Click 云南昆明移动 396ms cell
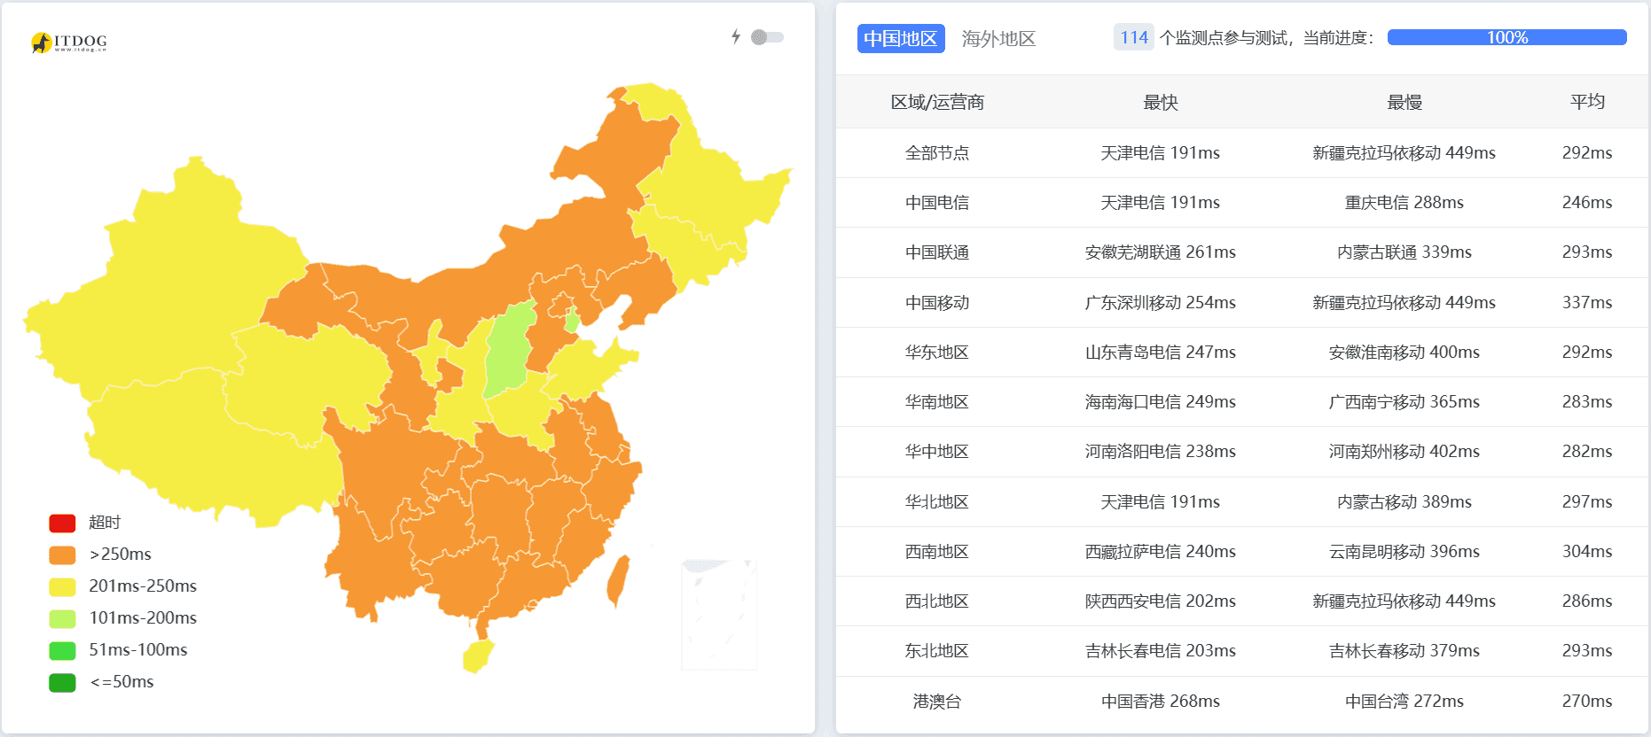 1404,551
